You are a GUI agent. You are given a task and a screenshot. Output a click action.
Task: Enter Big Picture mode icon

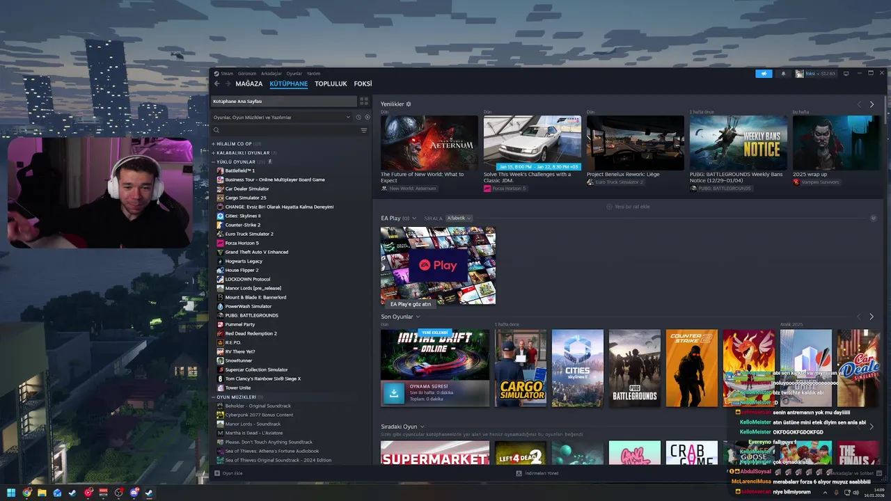846,74
